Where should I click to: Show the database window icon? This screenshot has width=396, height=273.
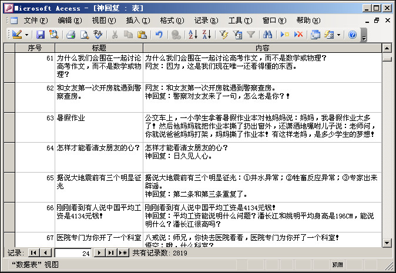(316, 35)
